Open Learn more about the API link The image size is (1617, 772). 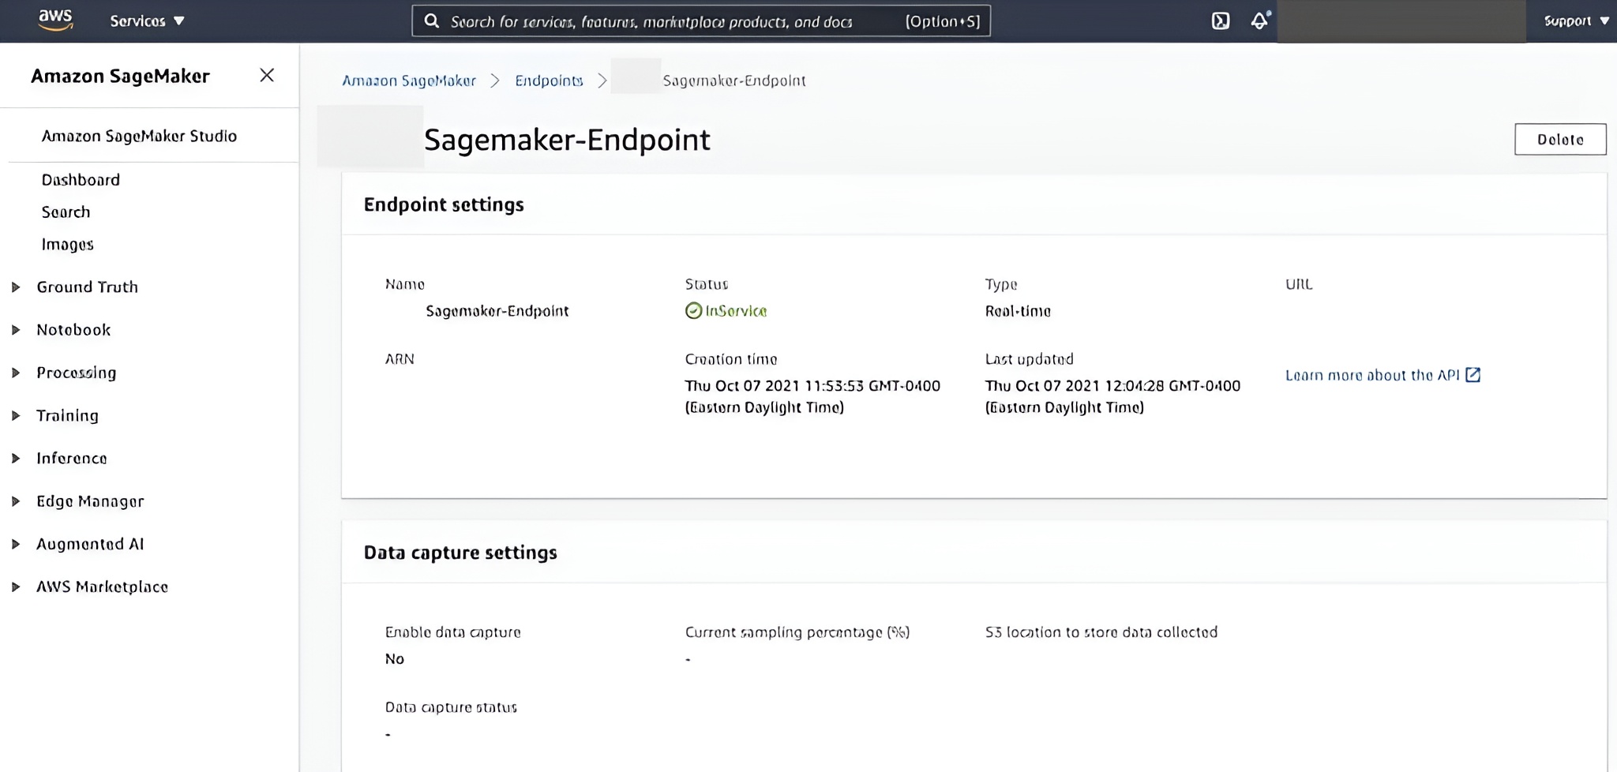[1373, 375]
